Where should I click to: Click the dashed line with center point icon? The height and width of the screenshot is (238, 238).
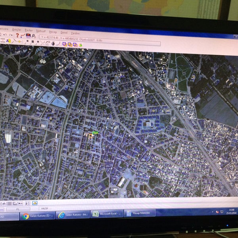tap(4, 203)
